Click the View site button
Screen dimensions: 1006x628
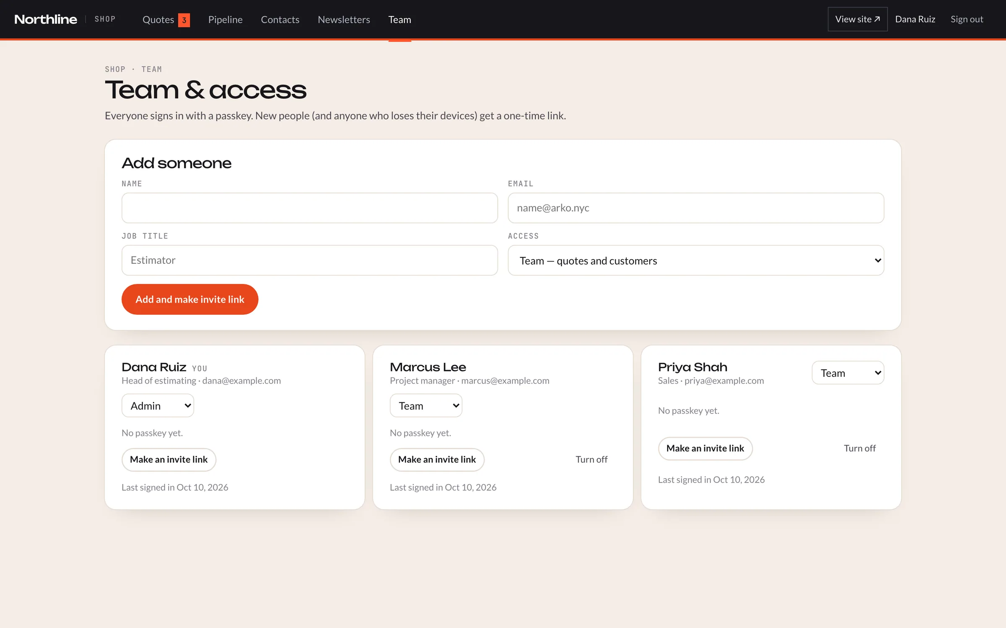tap(858, 19)
